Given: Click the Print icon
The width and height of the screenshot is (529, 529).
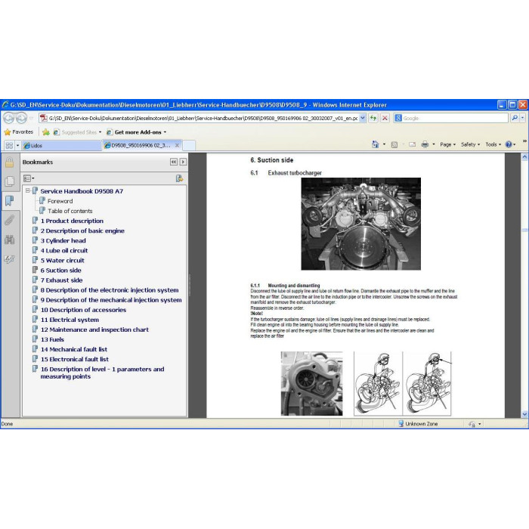Looking at the screenshot, I should coord(425,144).
